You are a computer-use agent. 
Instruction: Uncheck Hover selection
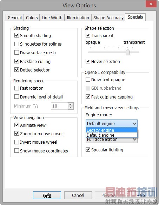point(88,61)
